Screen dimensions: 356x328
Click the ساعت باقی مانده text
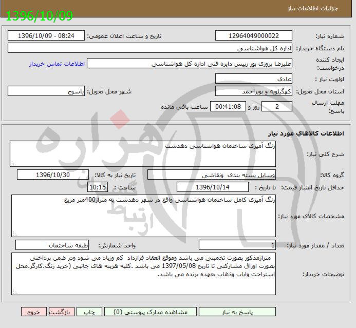pos(184,107)
